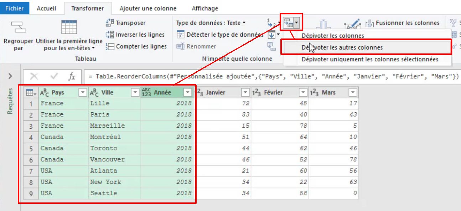
Task: Open the Affichage tab
Action: (205, 8)
